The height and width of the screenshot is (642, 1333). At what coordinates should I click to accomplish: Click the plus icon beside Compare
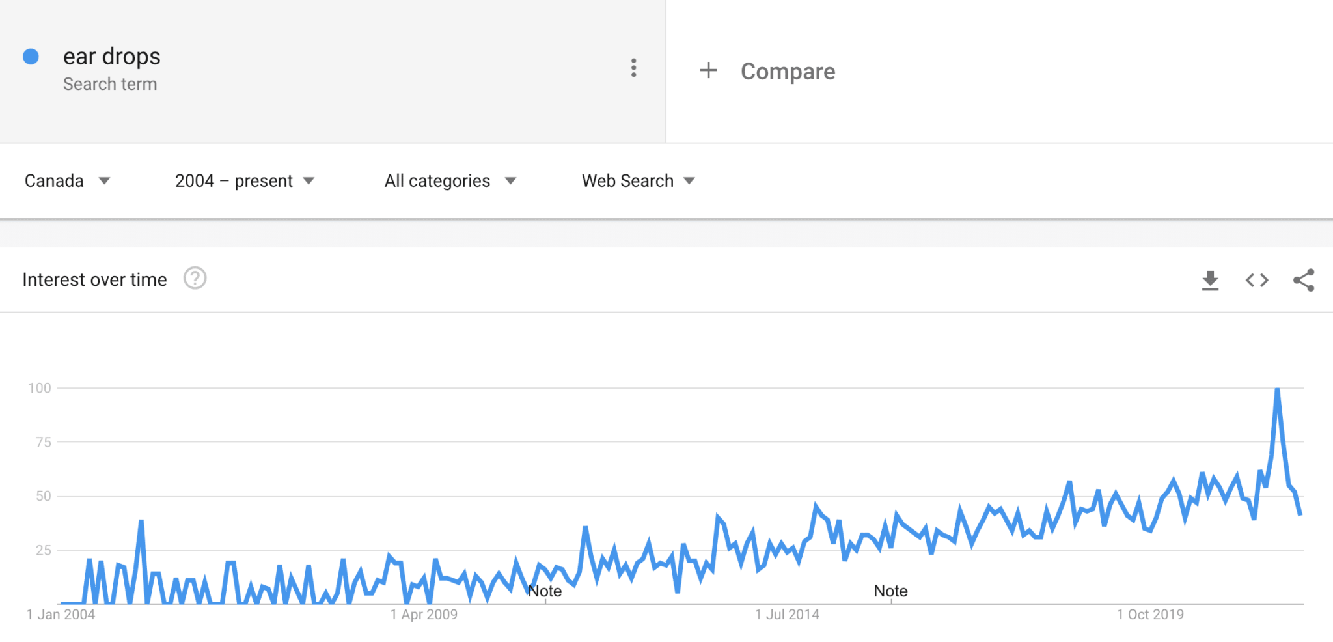point(708,70)
